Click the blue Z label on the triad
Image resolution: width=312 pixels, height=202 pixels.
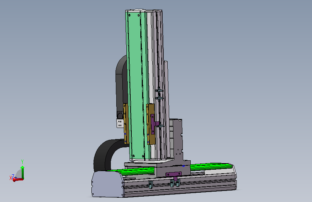point(13,176)
